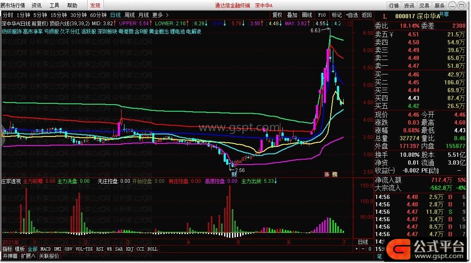471x263 pixels.
Task: Open the 发现 tab in the menu bar
Action: pos(95,5)
